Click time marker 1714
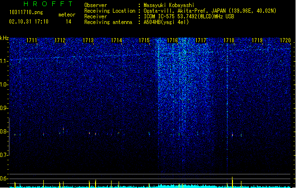 pos(117,40)
